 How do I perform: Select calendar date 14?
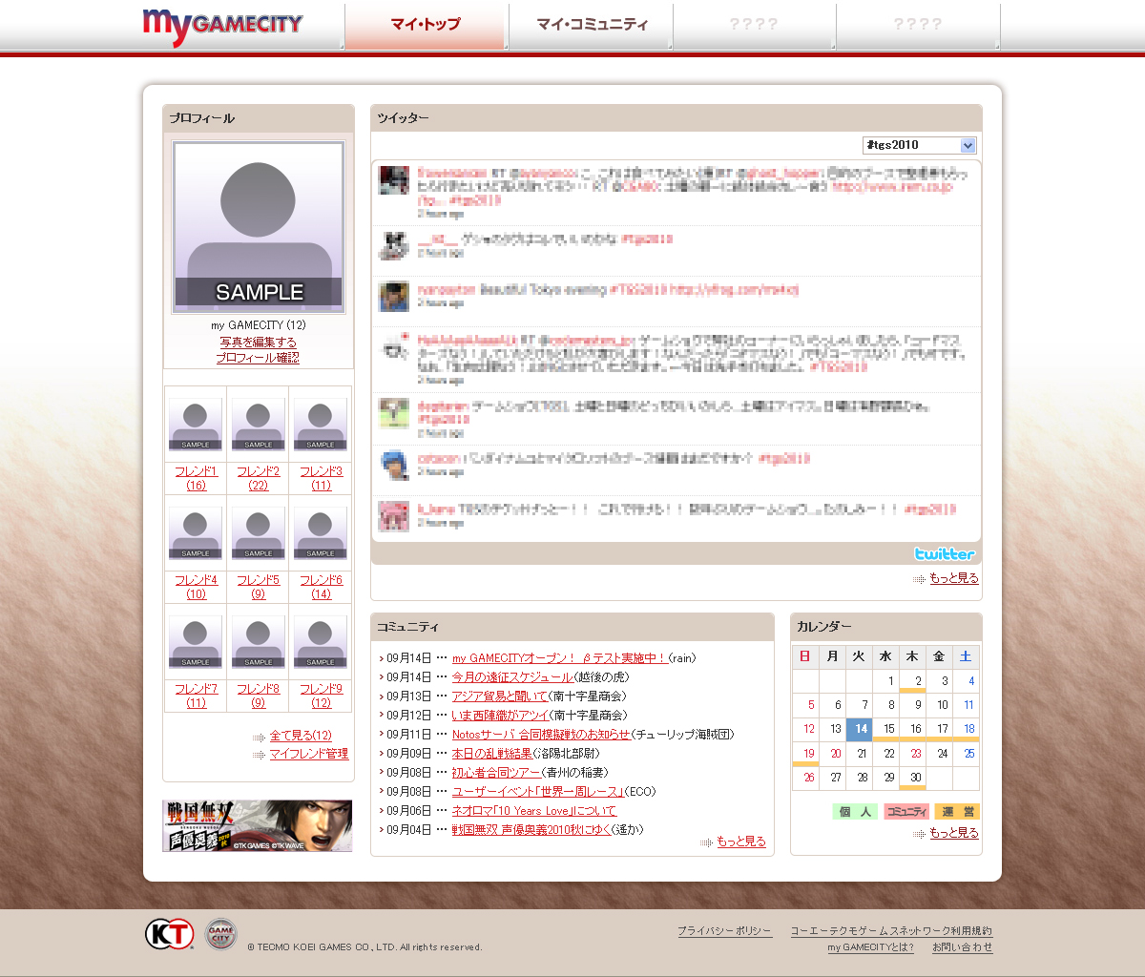[x=860, y=729]
